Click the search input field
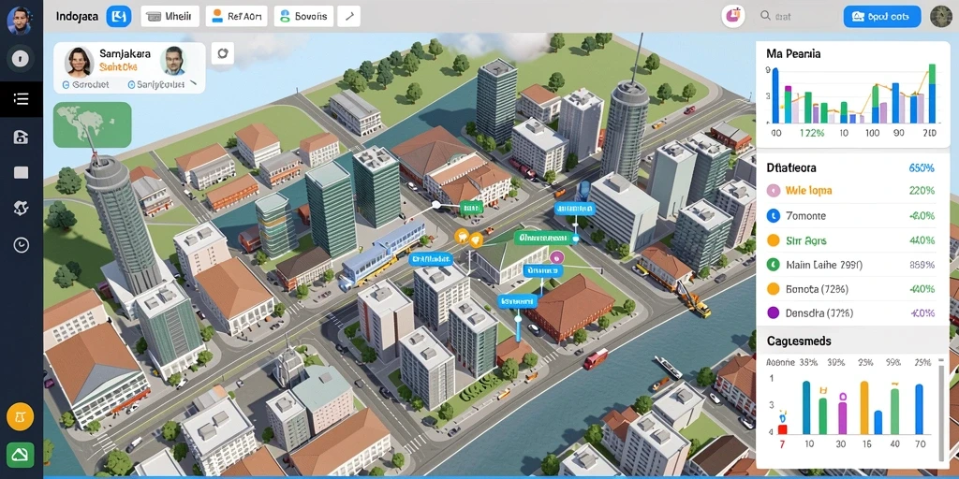 coord(795,17)
